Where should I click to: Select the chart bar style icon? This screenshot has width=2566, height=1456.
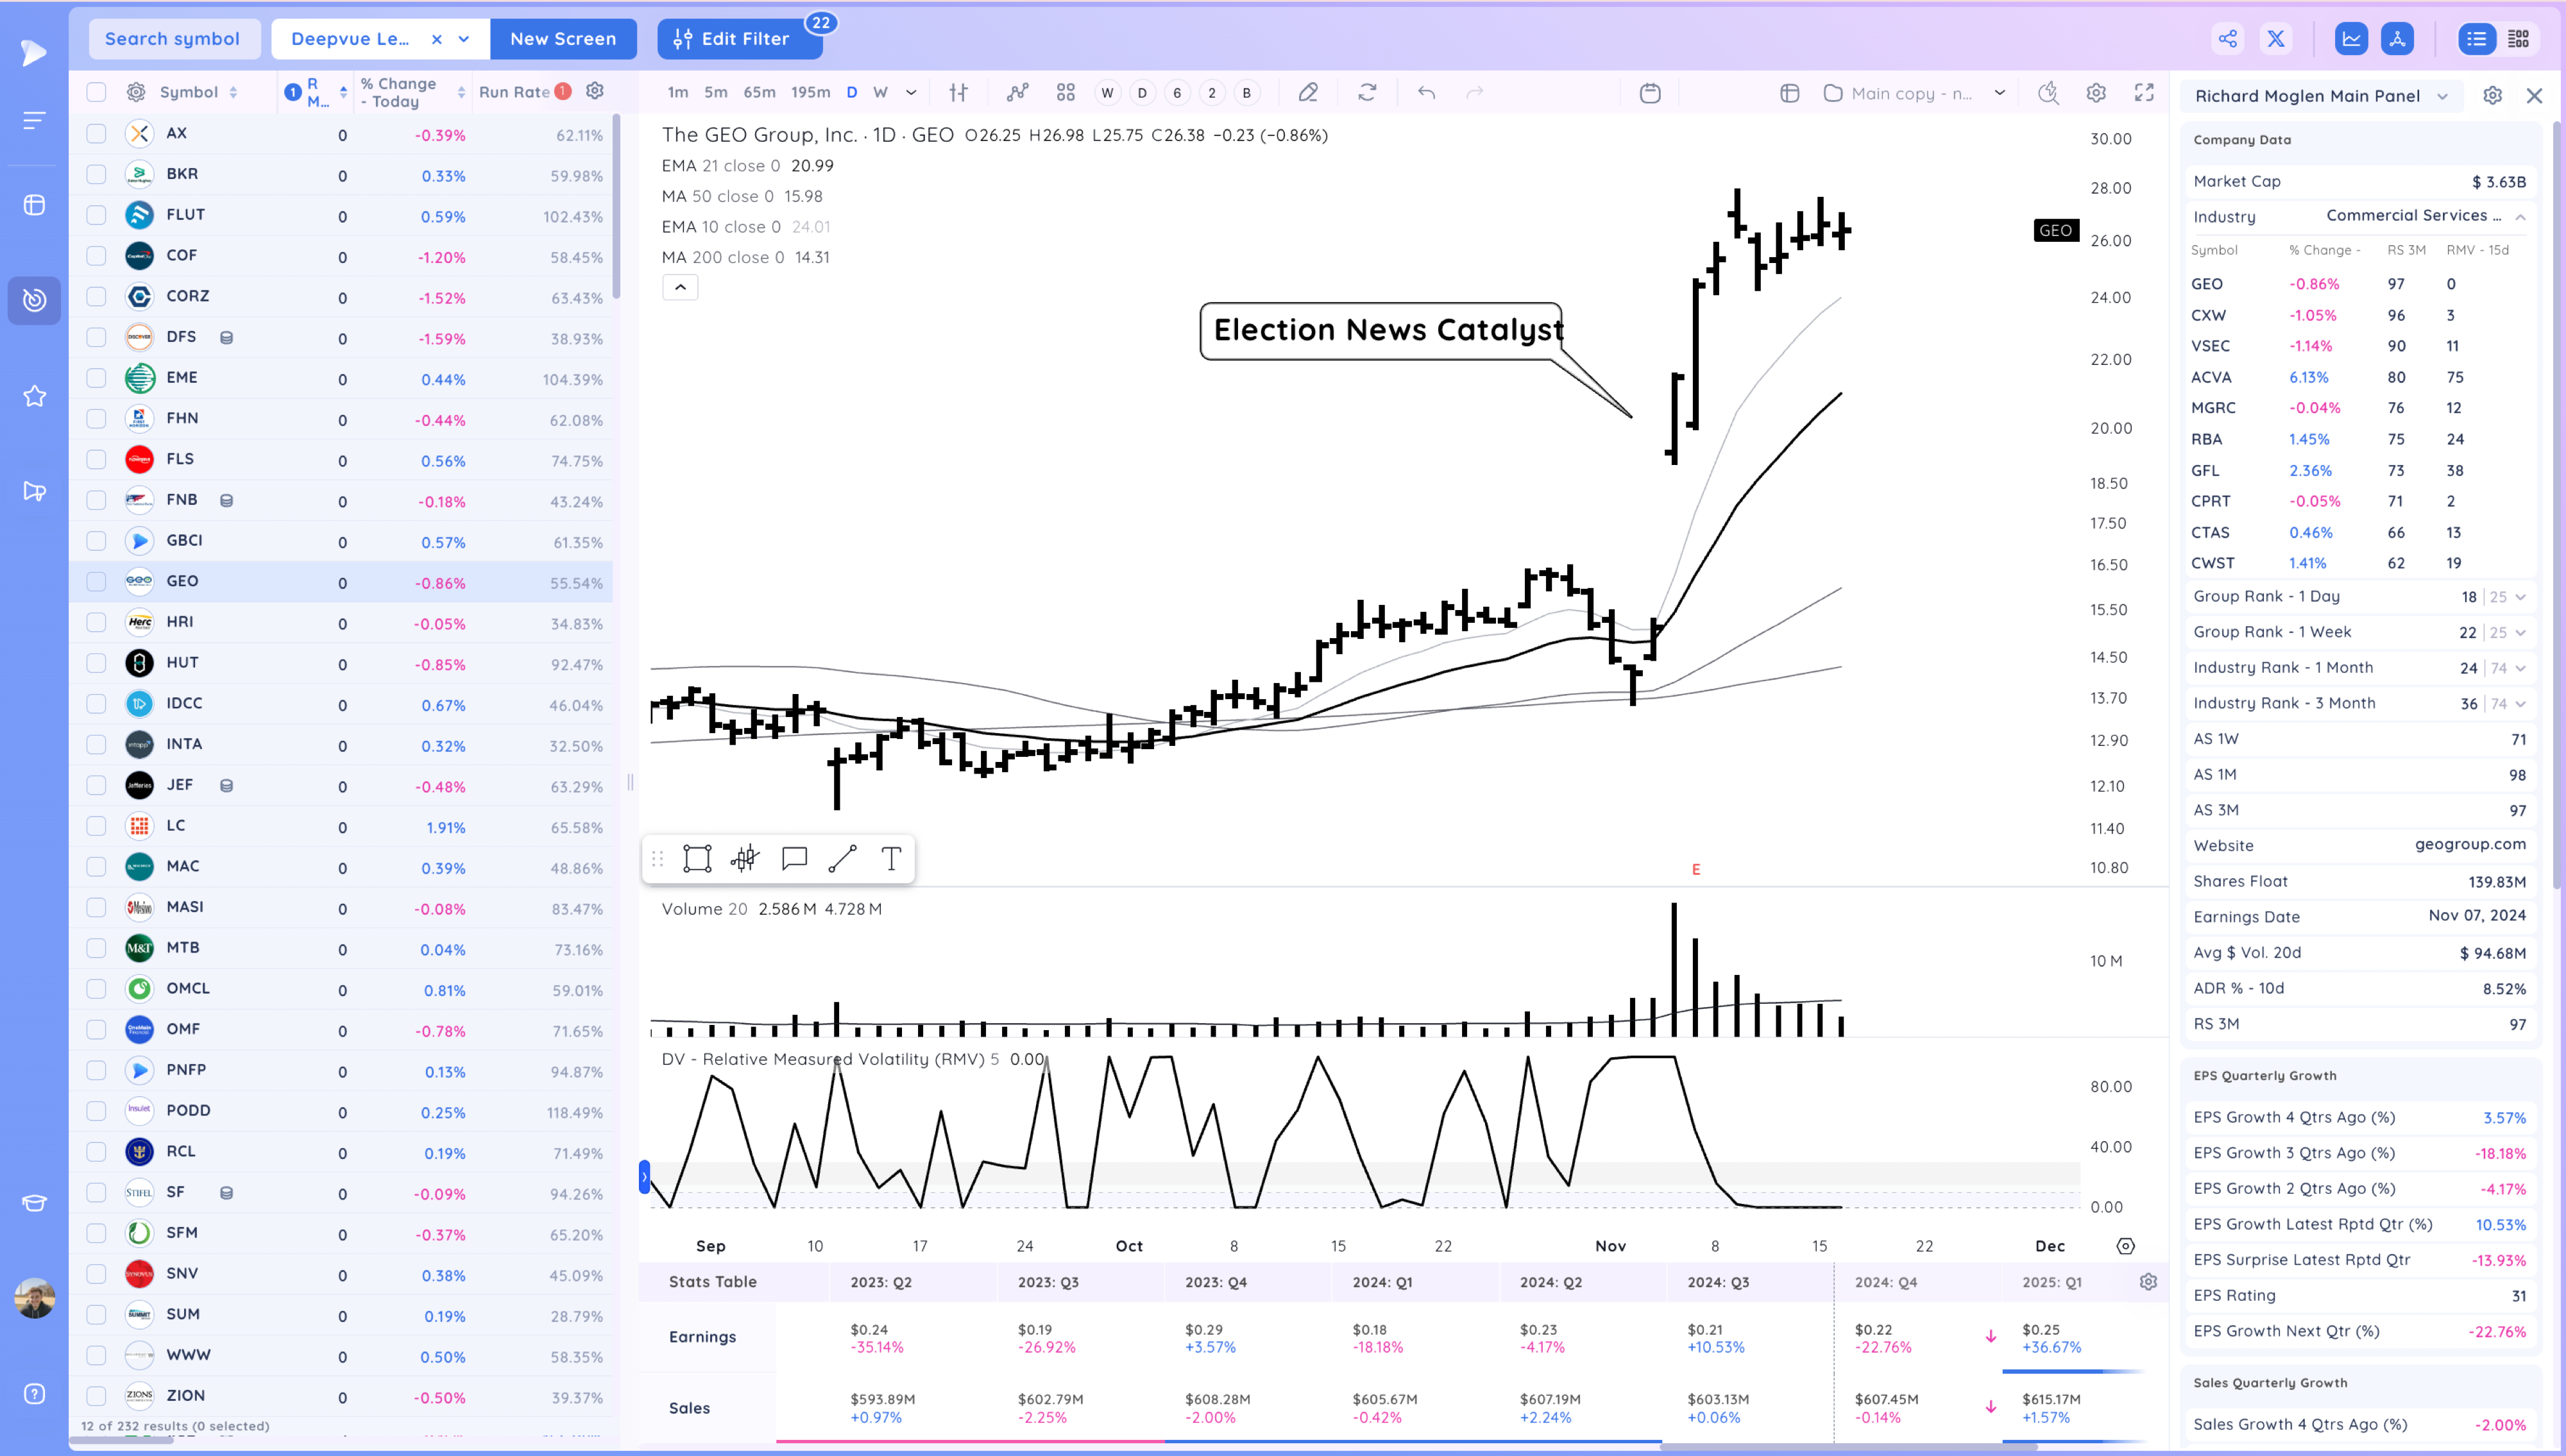[958, 93]
